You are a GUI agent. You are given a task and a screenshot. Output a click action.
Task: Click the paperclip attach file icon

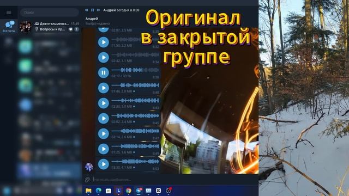point(87,179)
